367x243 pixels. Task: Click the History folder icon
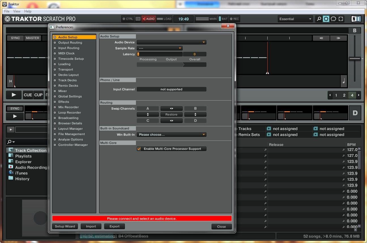pyautogui.click(x=11, y=178)
